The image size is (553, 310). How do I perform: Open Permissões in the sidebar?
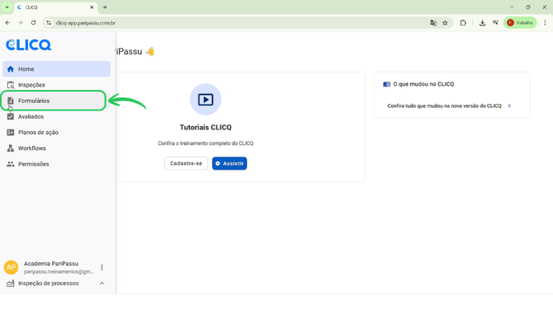[x=56, y=164]
